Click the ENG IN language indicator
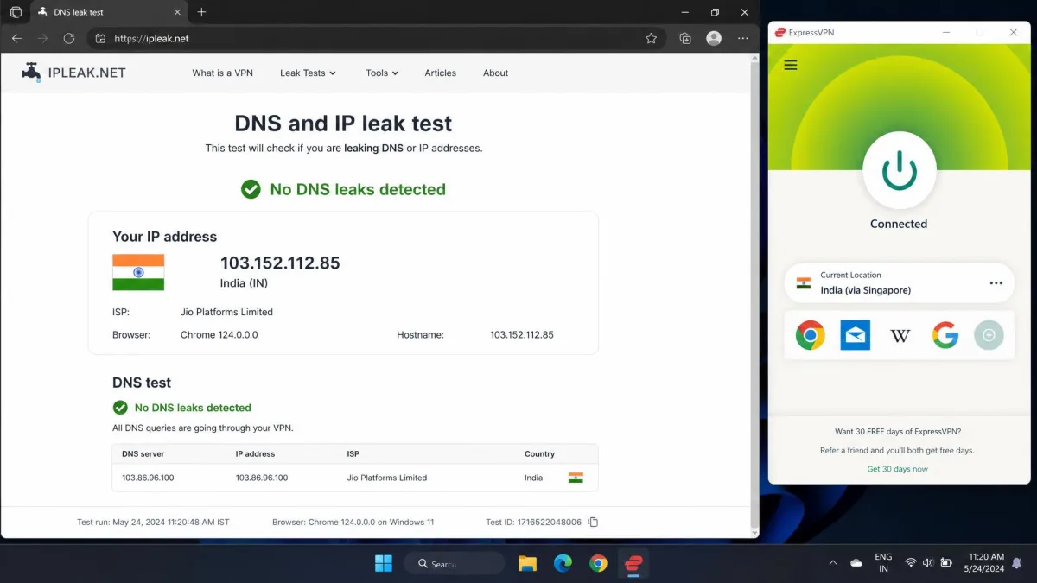This screenshot has width=1037, height=583. coord(883,563)
